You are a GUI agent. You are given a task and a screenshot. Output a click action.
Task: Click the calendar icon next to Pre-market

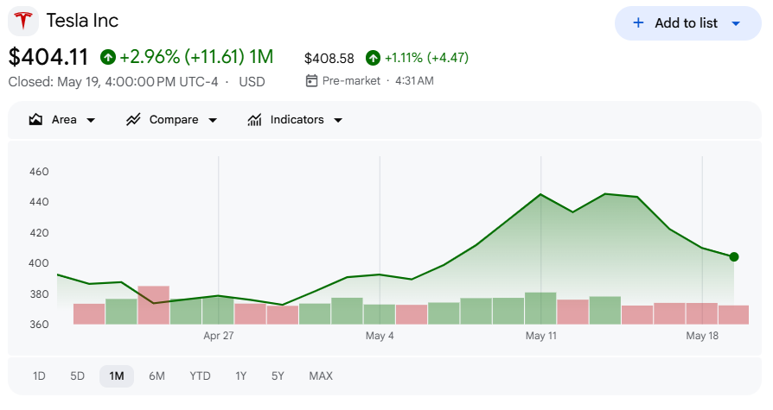click(311, 81)
